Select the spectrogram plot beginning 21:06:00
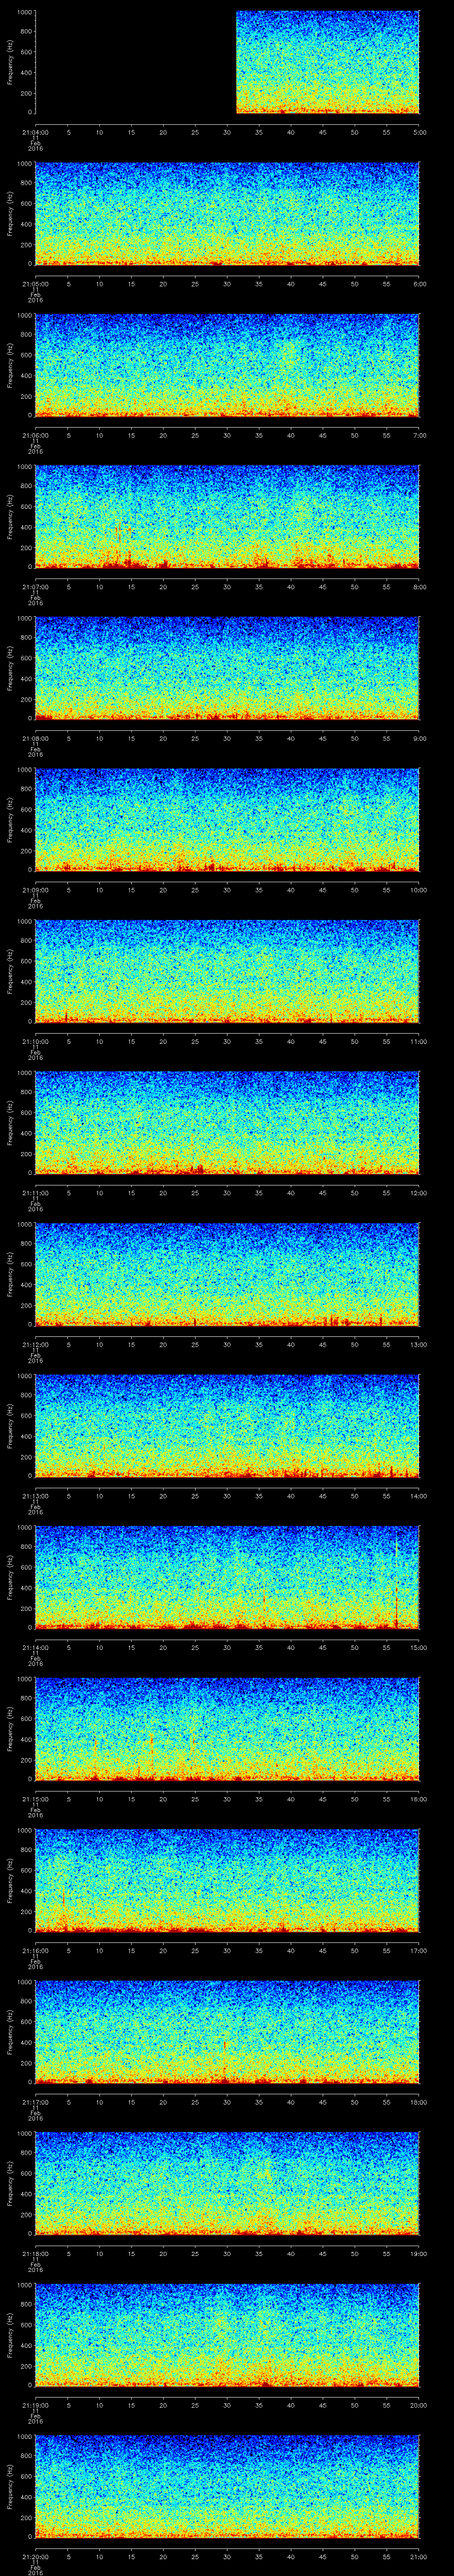 coord(227,365)
